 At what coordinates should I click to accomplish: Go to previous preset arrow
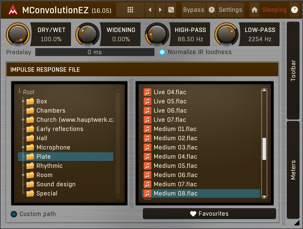point(150,10)
